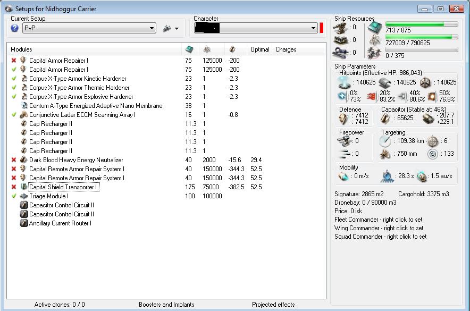470x311 pixels.
Task: Click the thermal resistance flame icon
Action: point(372,96)
